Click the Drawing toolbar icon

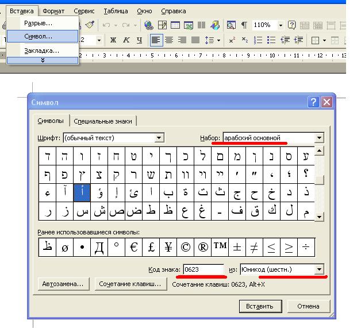pyautogui.click(x=215, y=25)
